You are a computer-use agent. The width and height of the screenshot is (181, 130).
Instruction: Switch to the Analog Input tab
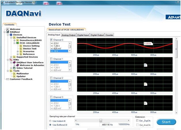[x=54, y=35]
